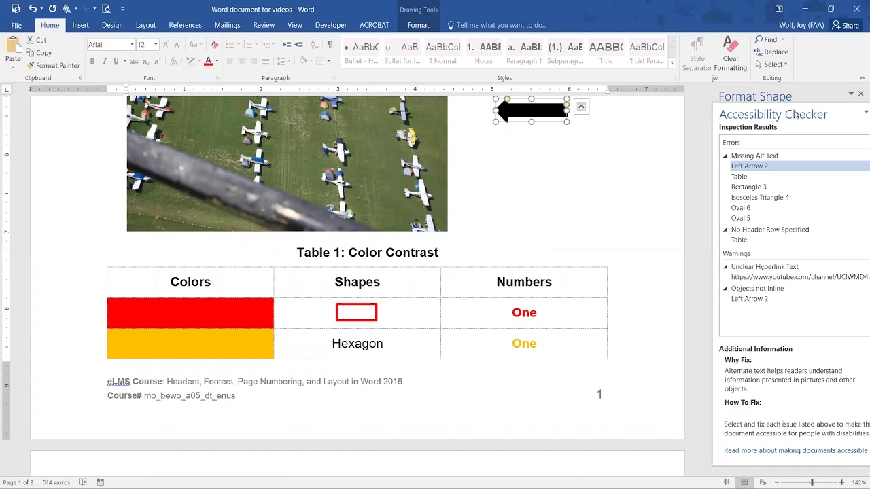Click the Share button
Image resolution: width=870 pixels, height=489 pixels.
tap(846, 25)
